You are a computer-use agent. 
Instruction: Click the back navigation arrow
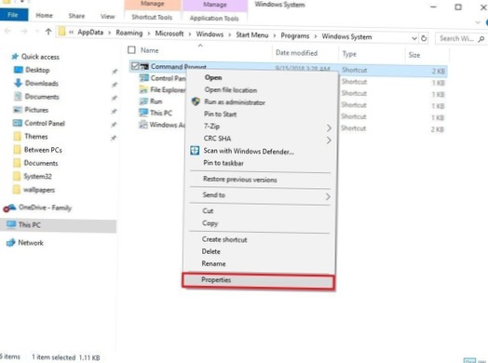tap(7, 31)
